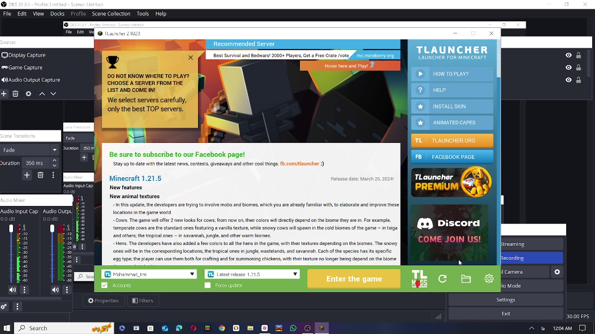This screenshot has width=595, height=334.
Task: Open TL Mods in TLauncher
Action: tap(419, 279)
